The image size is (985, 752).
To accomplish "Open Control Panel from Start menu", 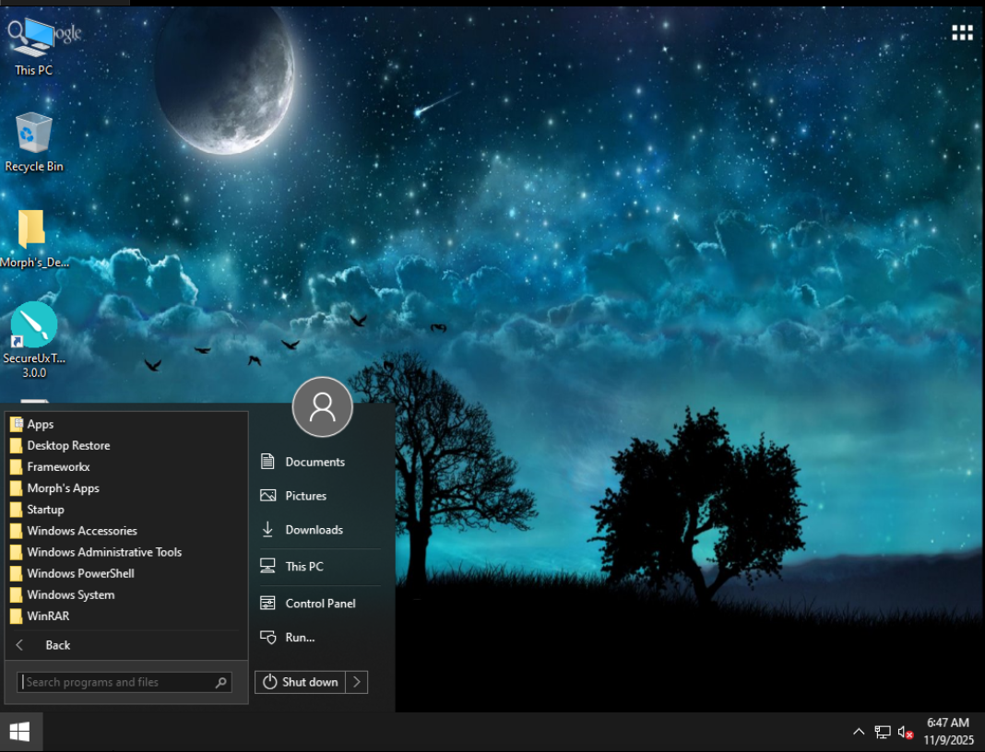I will 320,604.
